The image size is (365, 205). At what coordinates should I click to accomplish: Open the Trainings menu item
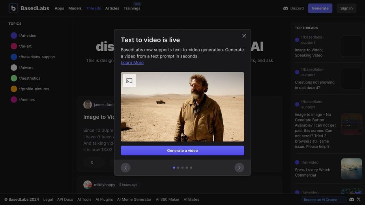[x=132, y=8]
